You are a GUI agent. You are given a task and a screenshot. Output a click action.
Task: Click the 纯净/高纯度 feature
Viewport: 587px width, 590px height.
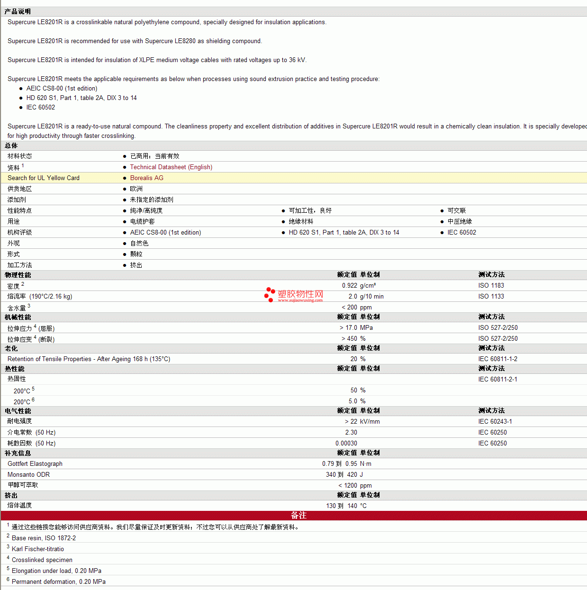click(146, 210)
